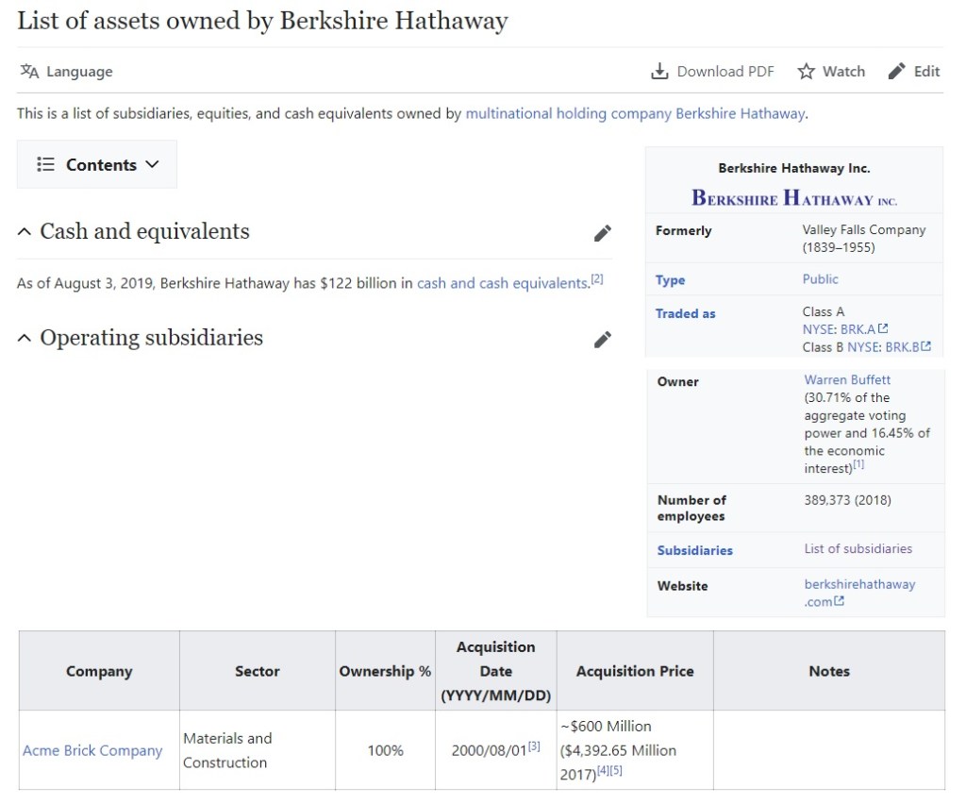Open citation reference 3 beside acquisition date

coord(534,746)
